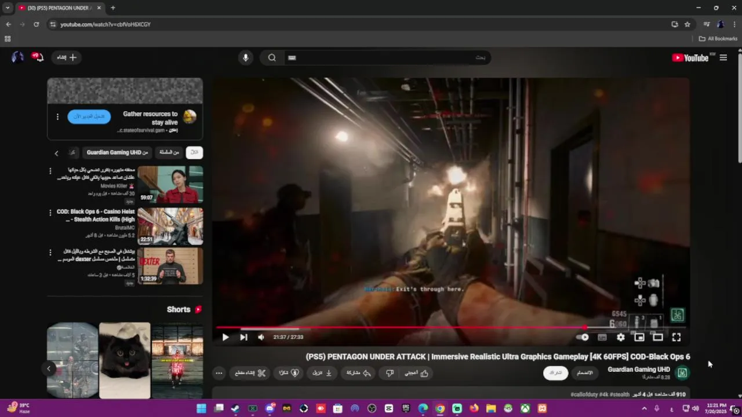The height and width of the screenshot is (417, 742).
Task: Reload the page in Chrome
Action: (x=36, y=24)
